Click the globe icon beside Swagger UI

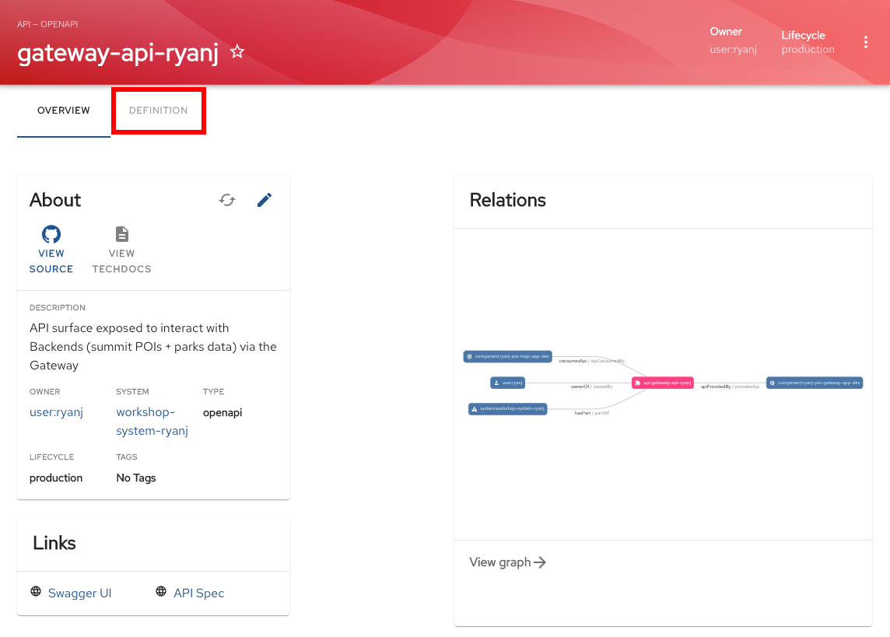(x=36, y=591)
